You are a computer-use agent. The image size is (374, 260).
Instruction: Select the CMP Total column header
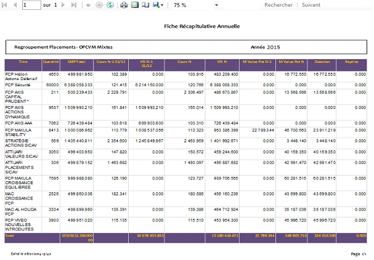click(76, 65)
